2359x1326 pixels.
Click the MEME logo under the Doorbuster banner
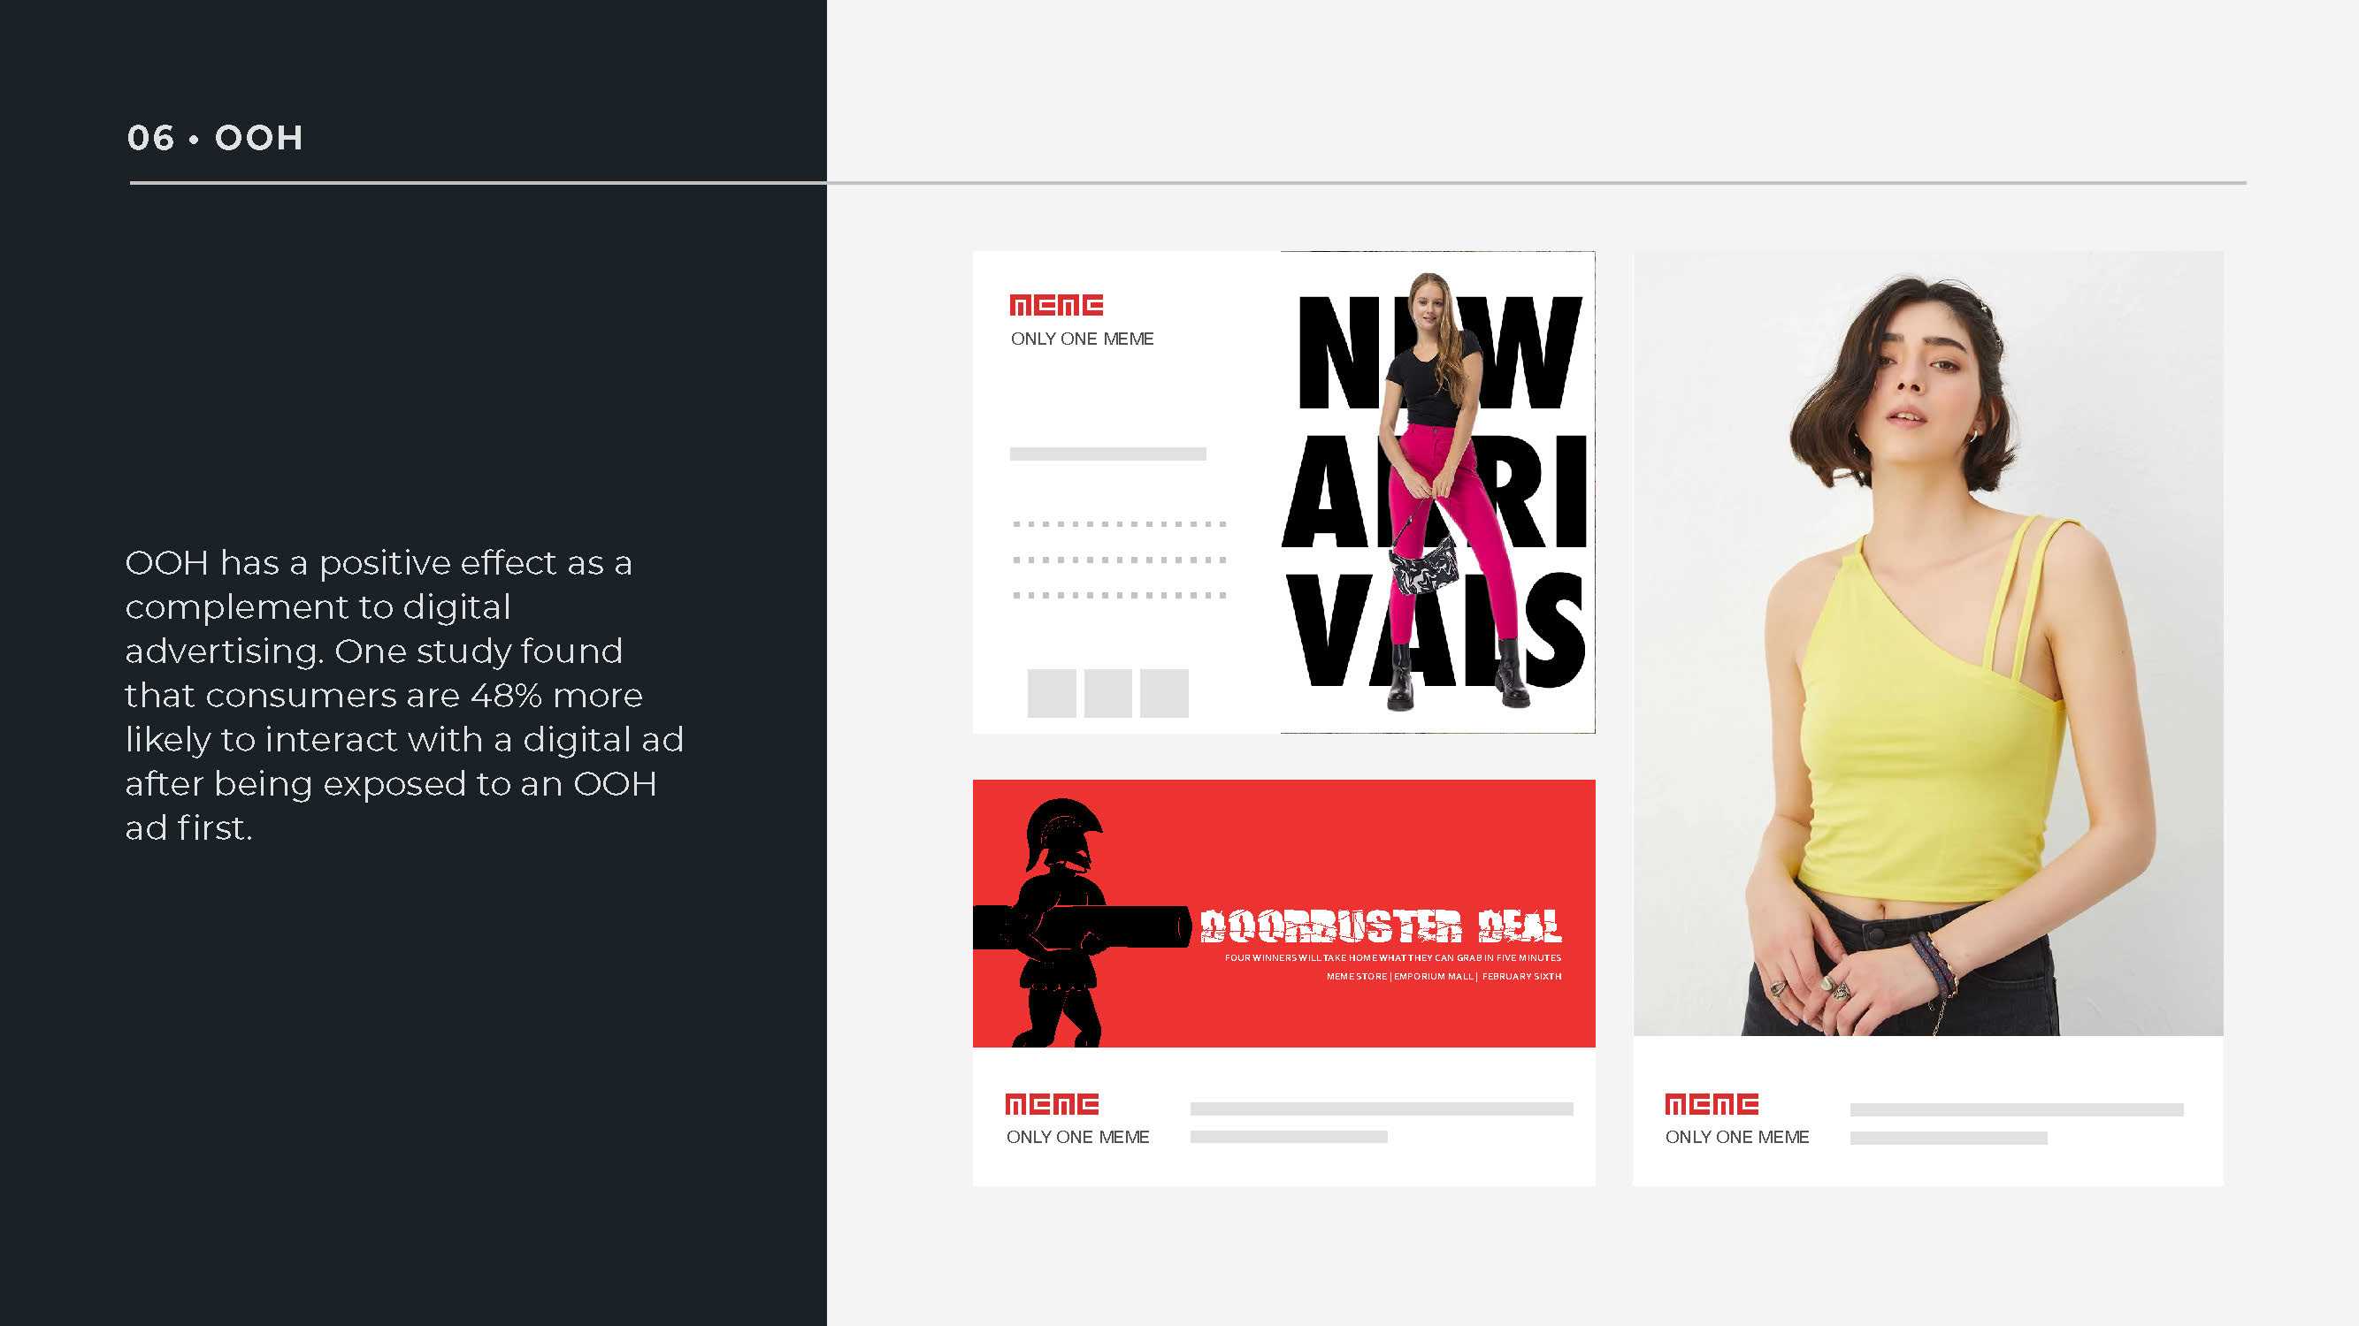(x=1052, y=1103)
